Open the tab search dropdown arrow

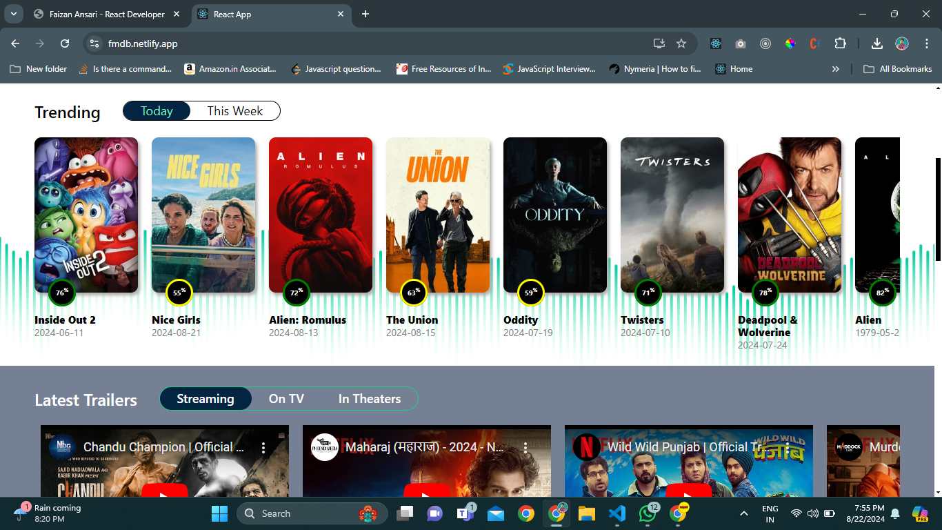(13, 14)
